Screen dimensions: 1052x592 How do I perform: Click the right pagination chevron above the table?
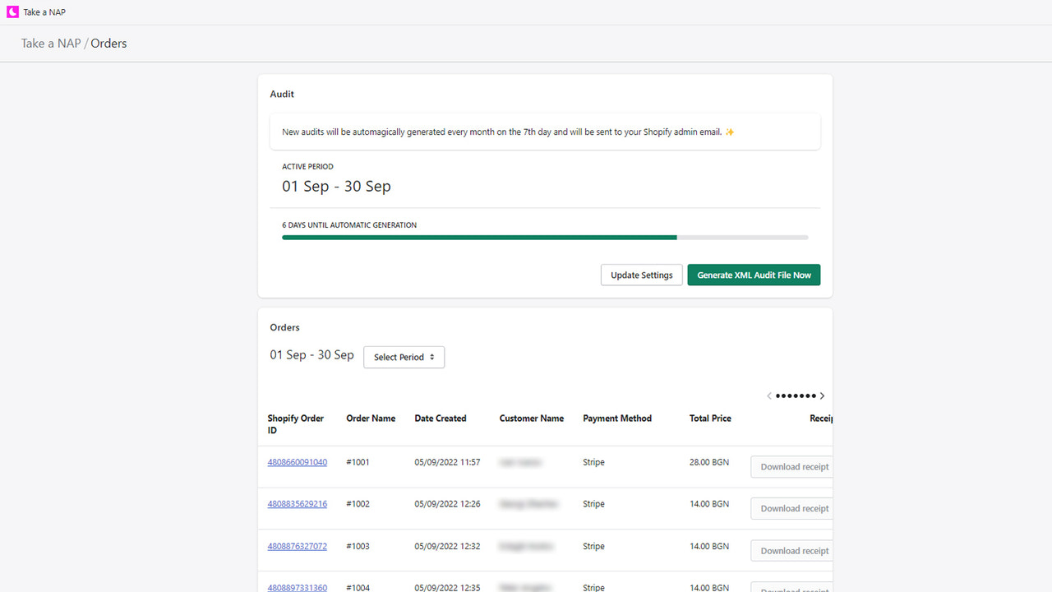coord(822,395)
